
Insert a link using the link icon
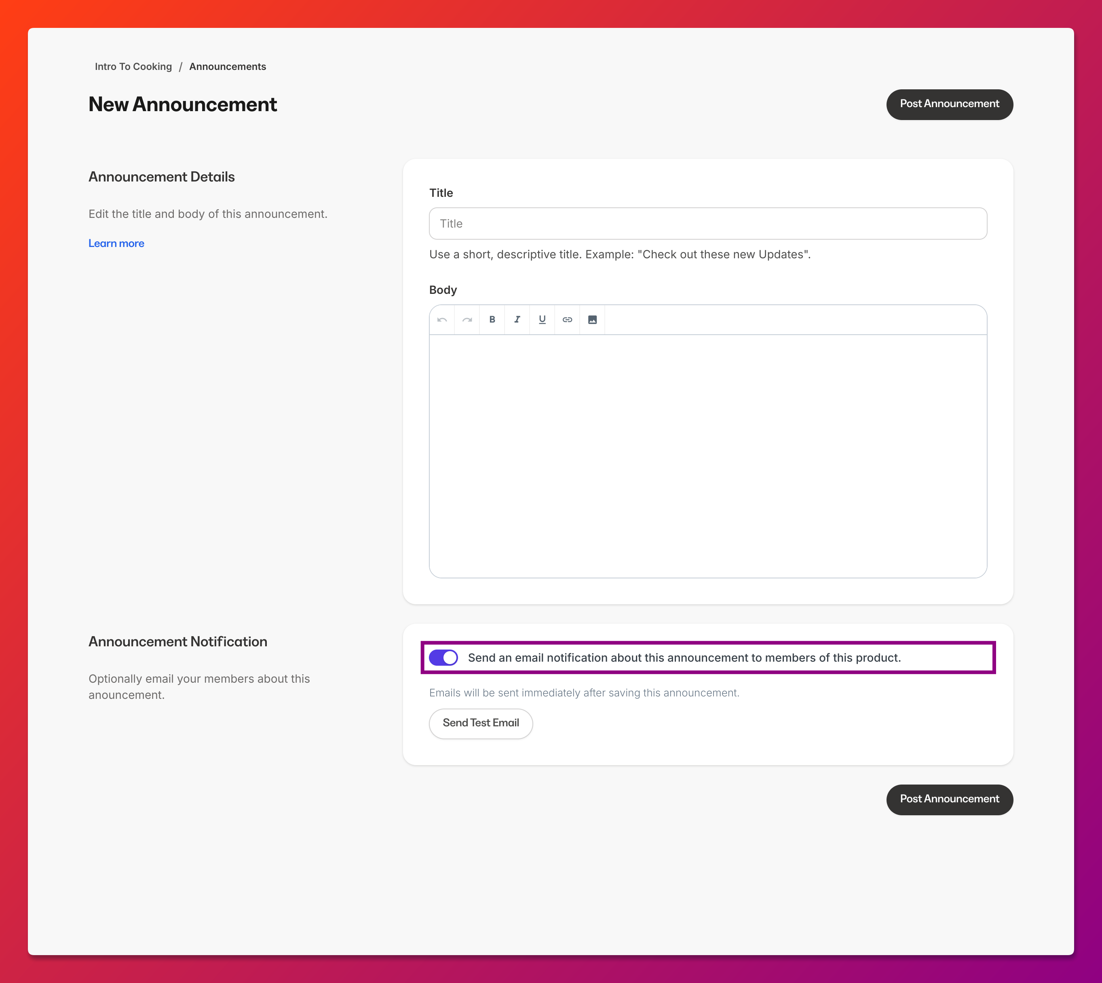tap(567, 320)
